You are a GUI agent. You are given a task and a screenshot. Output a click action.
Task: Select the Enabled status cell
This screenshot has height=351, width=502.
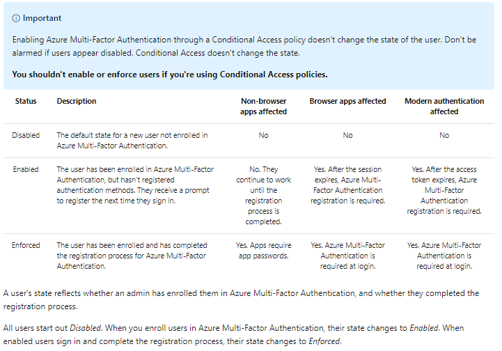click(25, 169)
